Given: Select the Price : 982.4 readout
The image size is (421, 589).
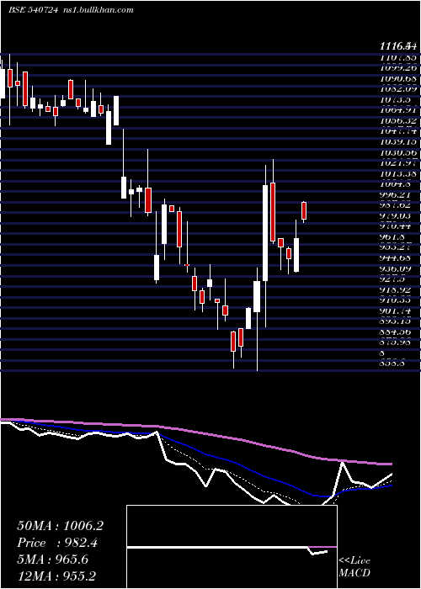Looking at the screenshot, I should (x=57, y=543).
